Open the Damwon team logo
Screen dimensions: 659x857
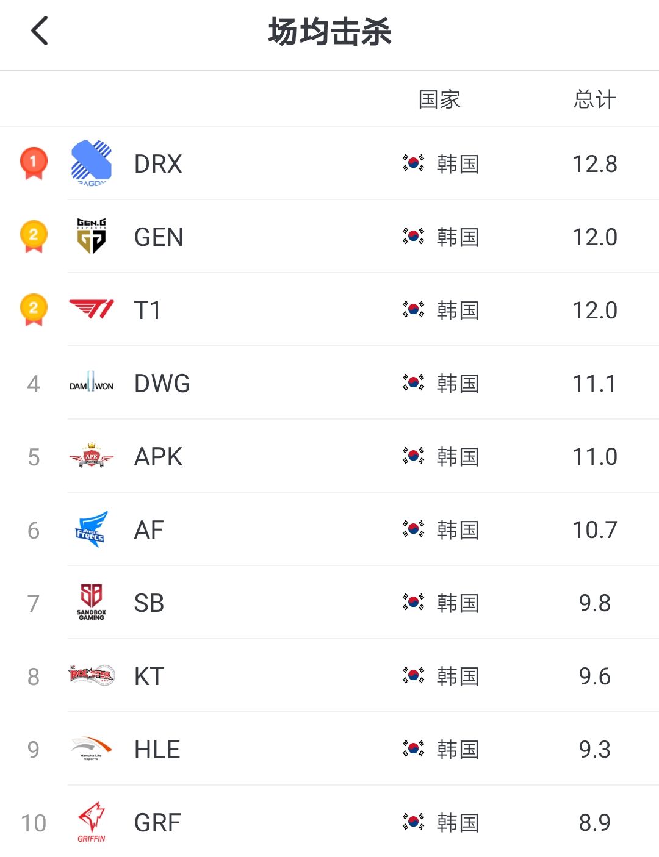point(92,383)
